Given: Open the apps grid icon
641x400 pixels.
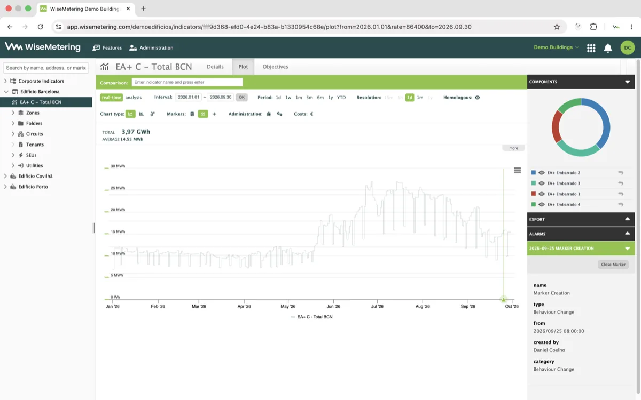Looking at the screenshot, I should [591, 48].
